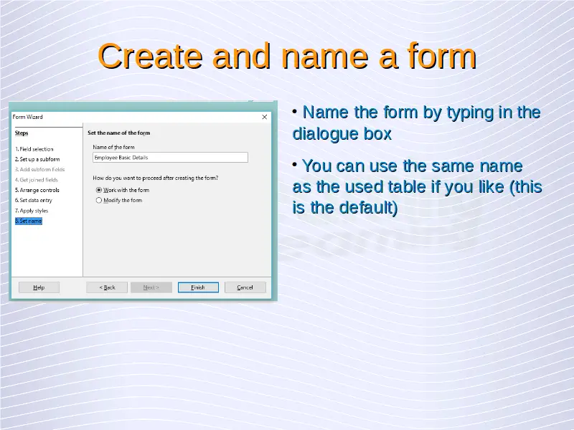Go to step 7 Apply styles

coord(32,211)
